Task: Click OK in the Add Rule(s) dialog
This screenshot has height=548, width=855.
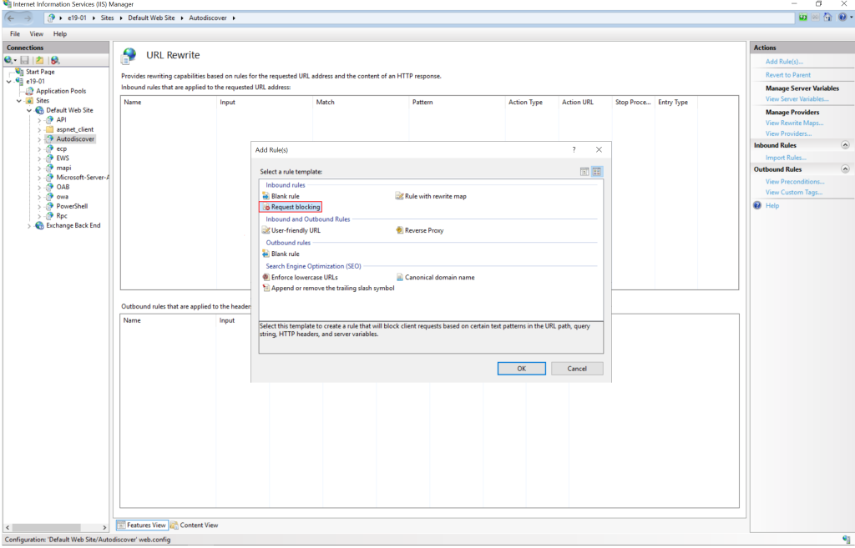Action: coord(521,369)
